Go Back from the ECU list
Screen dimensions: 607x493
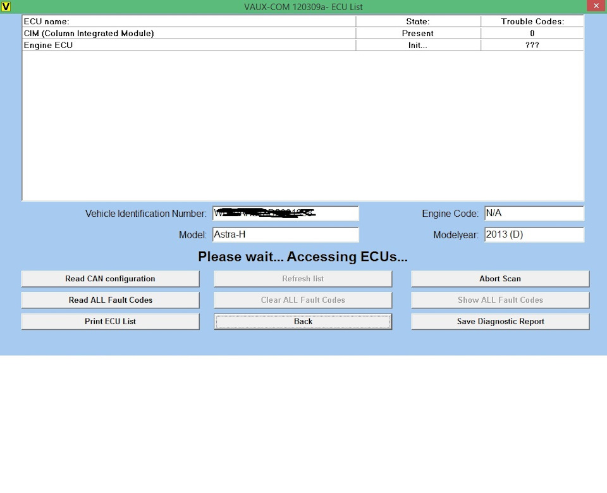pyautogui.click(x=303, y=321)
